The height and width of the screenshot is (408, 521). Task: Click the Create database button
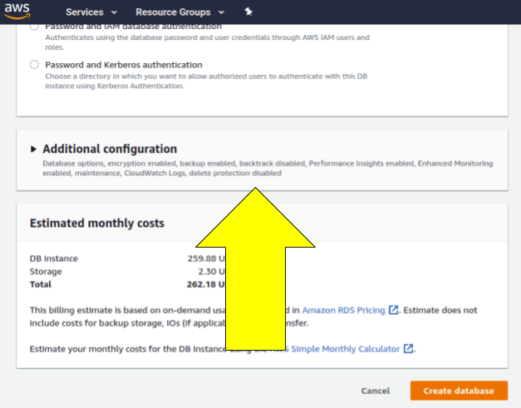pyautogui.click(x=459, y=391)
